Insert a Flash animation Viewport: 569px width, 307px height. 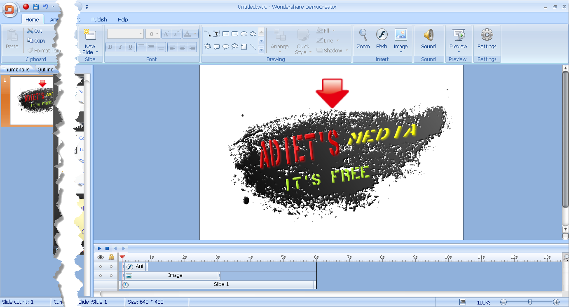click(382, 40)
